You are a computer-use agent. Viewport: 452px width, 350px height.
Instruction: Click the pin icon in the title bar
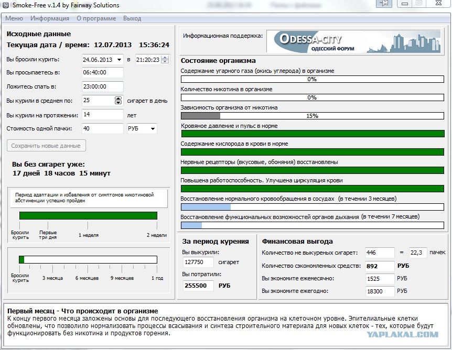click(384, 3)
